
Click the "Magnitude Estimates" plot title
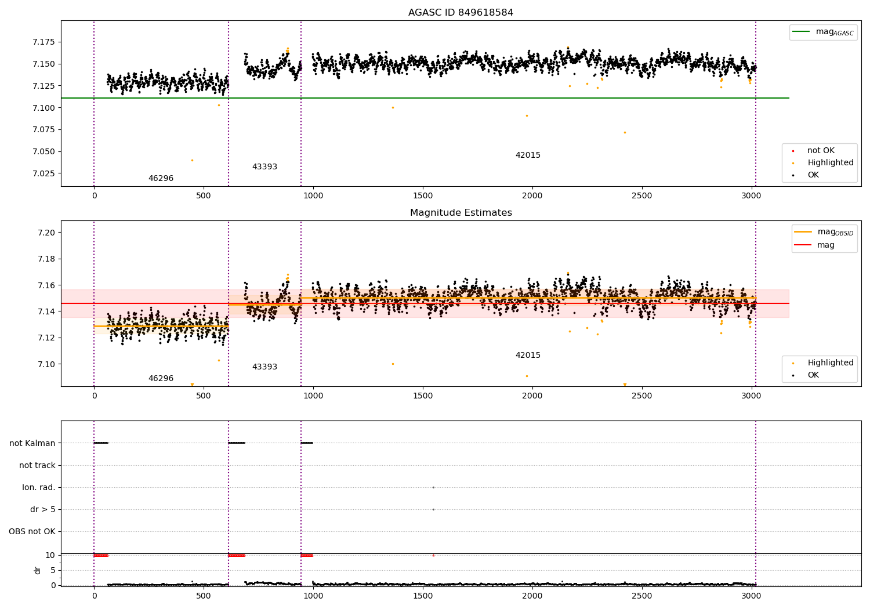click(x=461, y=213)
